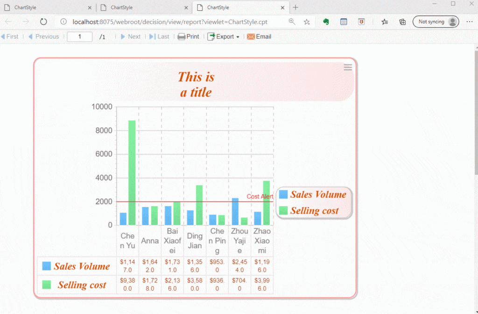Click the Chen Yu Selling cost green bar

[132, 173]
